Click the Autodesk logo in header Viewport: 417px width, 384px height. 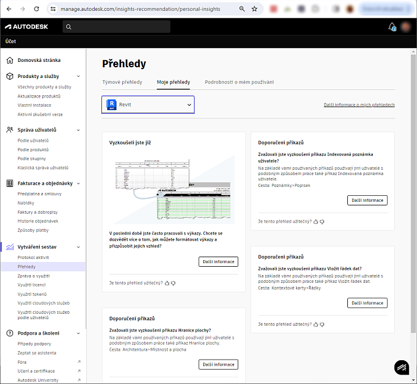point(26,27)
